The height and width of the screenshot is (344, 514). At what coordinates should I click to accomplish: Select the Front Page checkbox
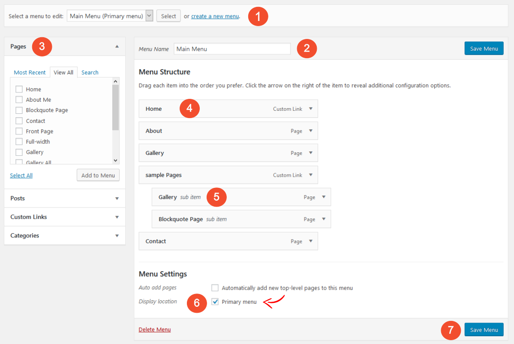tap(19, 131)
